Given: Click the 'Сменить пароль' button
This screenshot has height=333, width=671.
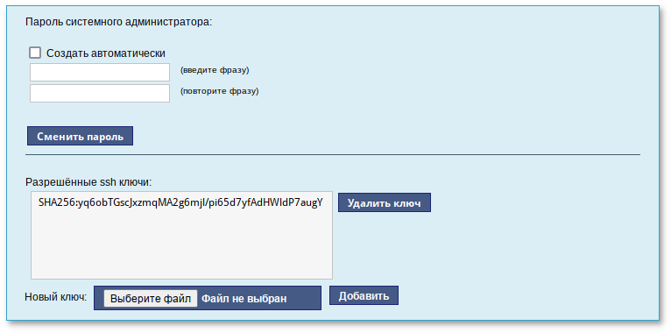Looking at the screenshot, I should point(80,136).
